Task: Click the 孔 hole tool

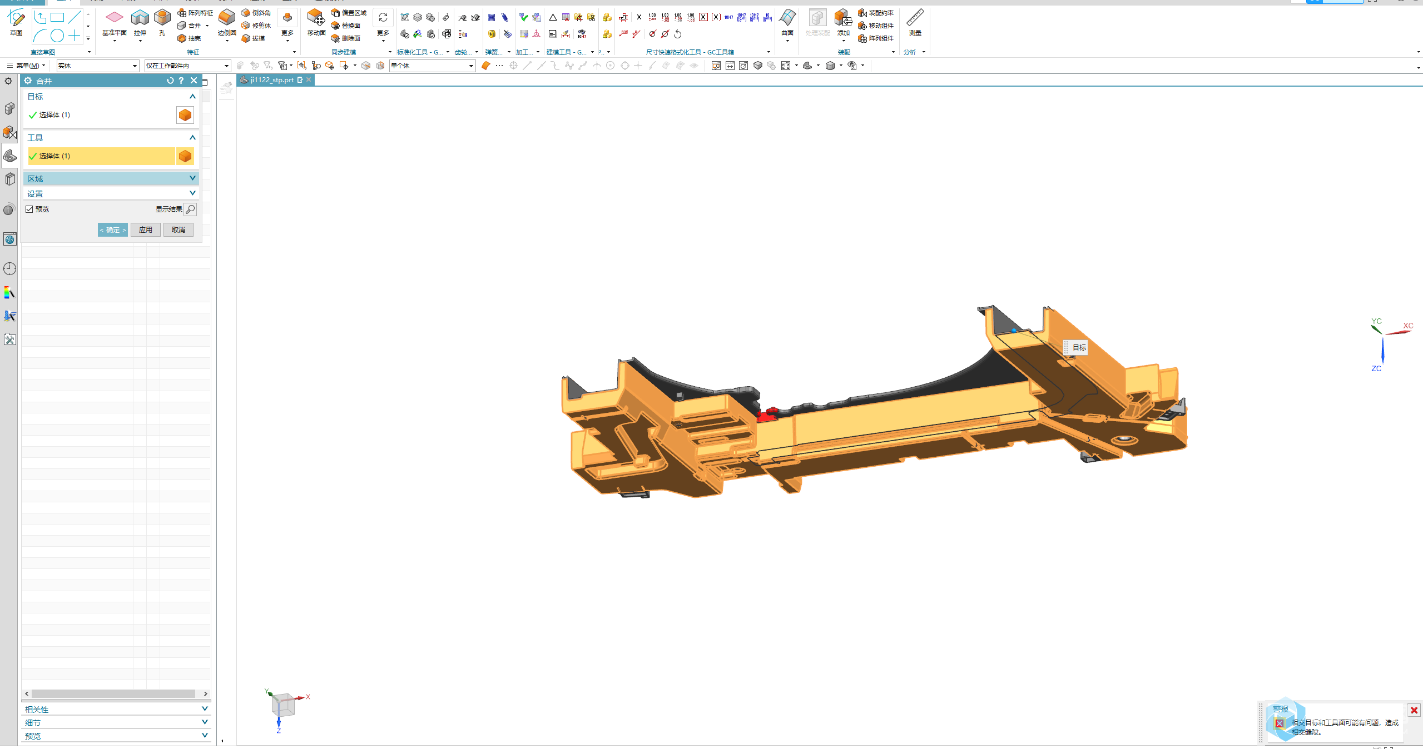Action: [162, 23]
